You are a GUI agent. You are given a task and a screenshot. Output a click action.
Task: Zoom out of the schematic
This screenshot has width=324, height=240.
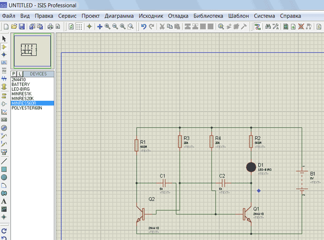point(115,26)
